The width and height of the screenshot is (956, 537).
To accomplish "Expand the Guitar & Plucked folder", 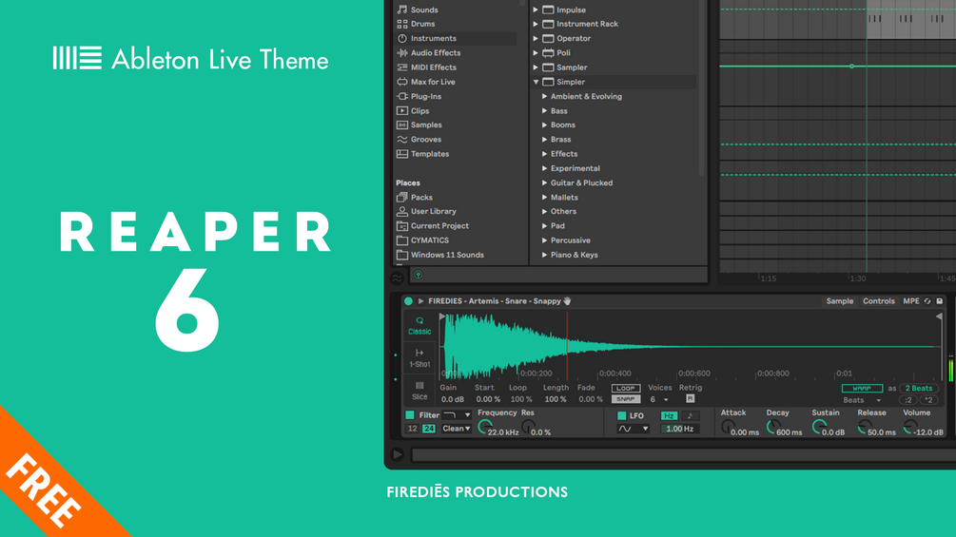I will coord(544,183).
